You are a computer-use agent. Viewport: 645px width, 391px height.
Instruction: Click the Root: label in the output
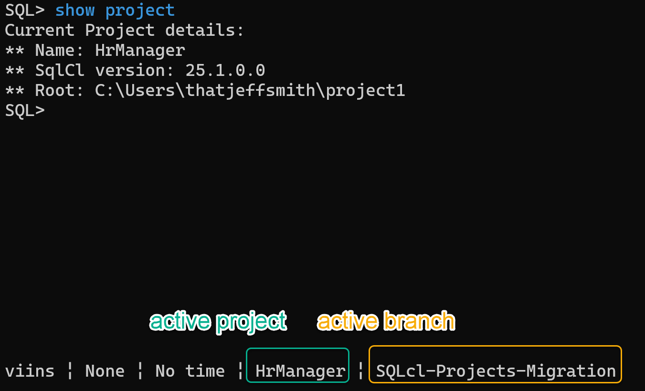60,90
